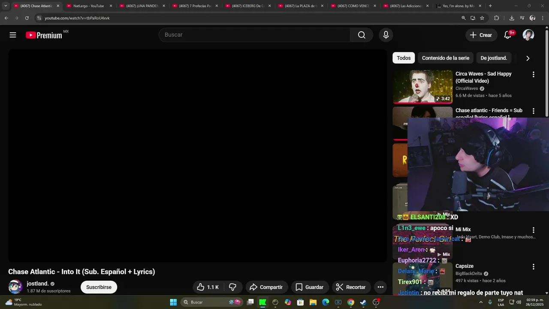This screenshot has height=309, width=549.
Task: Start voice search with the microphone
Action: tap(386, 35)
